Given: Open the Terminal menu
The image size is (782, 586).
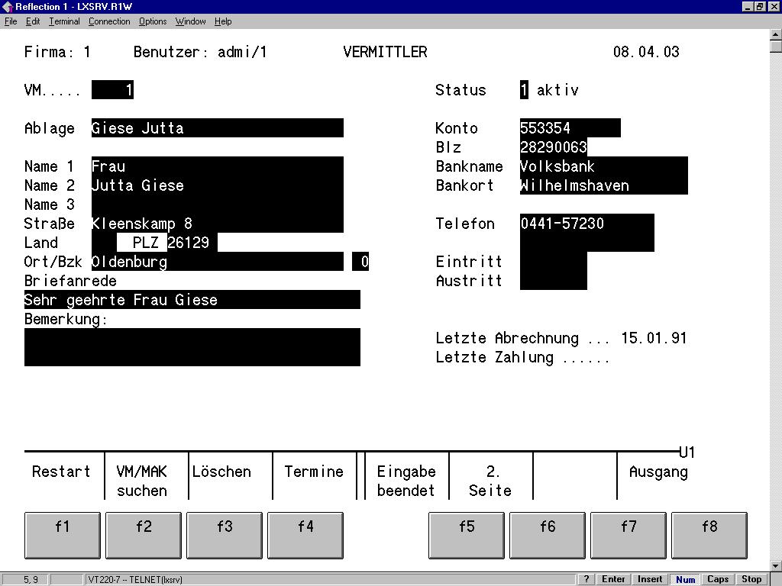Looking at the screenshot, I should 64,21.
